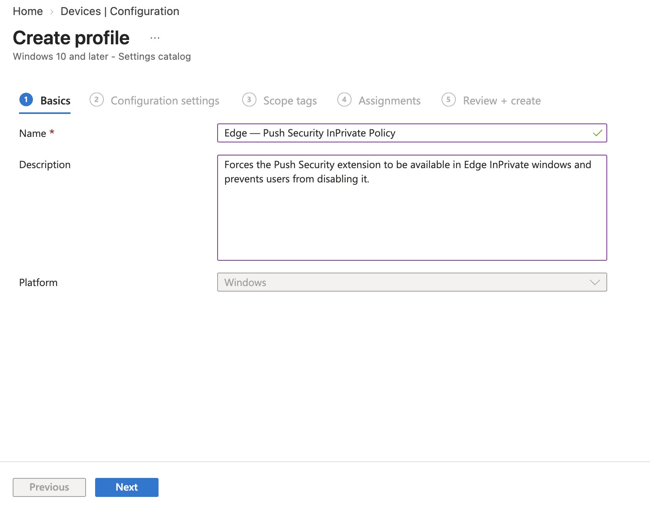Go to the Configuration settings tab
The image size is (650, 508).
point(155,100)
